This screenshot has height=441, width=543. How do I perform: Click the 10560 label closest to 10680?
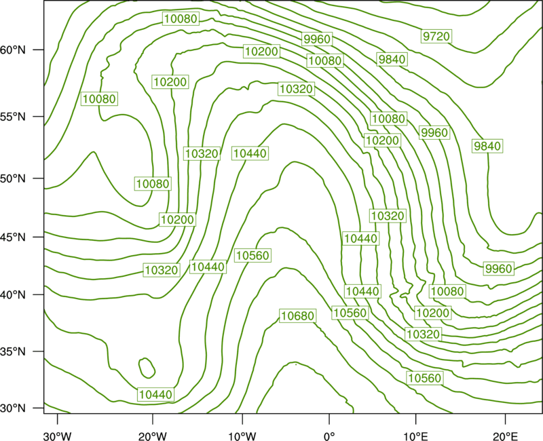click(350, 313)
